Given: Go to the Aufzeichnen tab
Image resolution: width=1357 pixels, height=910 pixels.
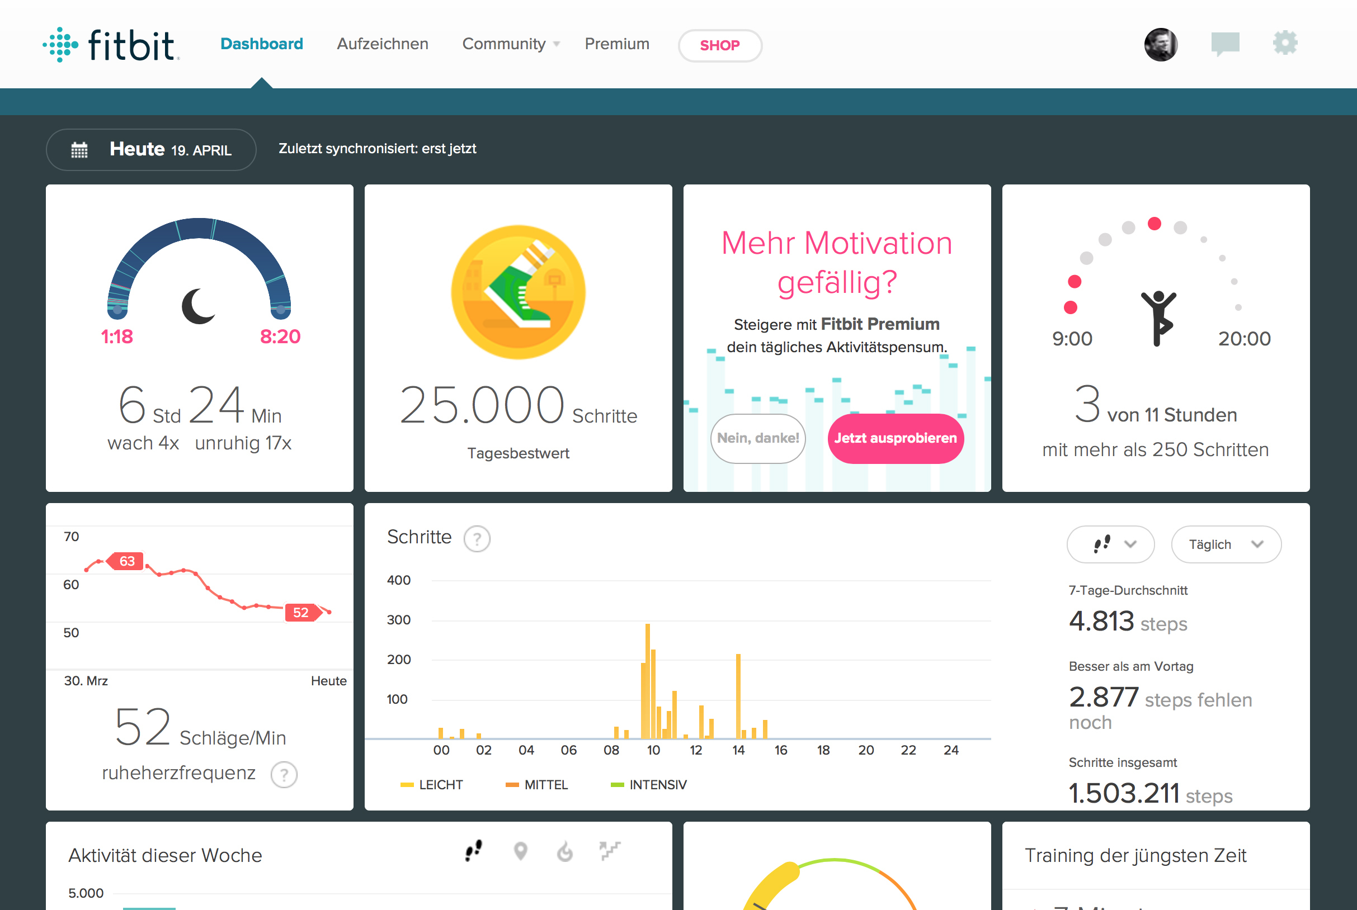Looking at the screenshot, I should pyautogui.click(x=382, y=44).
